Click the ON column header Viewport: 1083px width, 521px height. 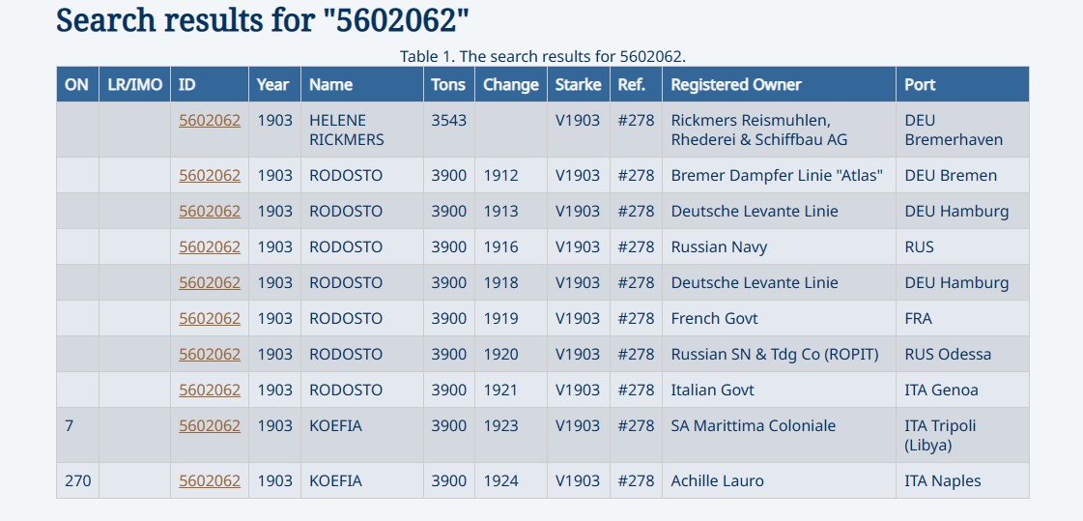pos(77,84)
